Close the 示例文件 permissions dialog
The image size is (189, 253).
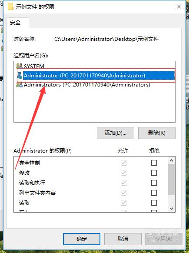pos(179,7)
